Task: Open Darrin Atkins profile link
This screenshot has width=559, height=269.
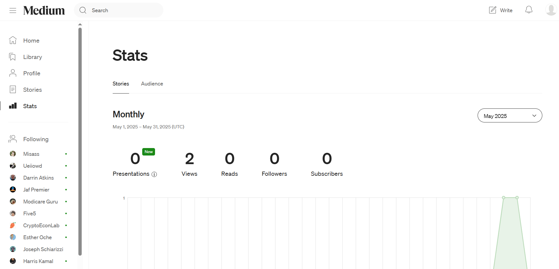Action: 38,178
